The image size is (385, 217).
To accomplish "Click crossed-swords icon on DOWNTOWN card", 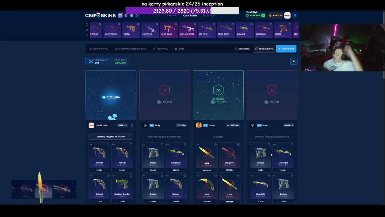I will [157, 24].
